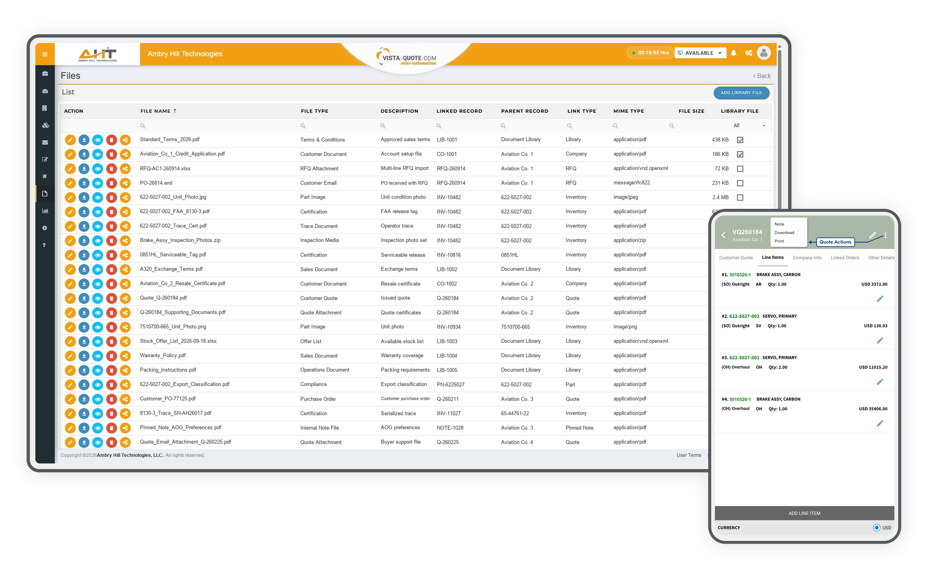Screen dimensions: 931x572
Task: Open the envelope mail icon in sidebar
Action: 45,143
